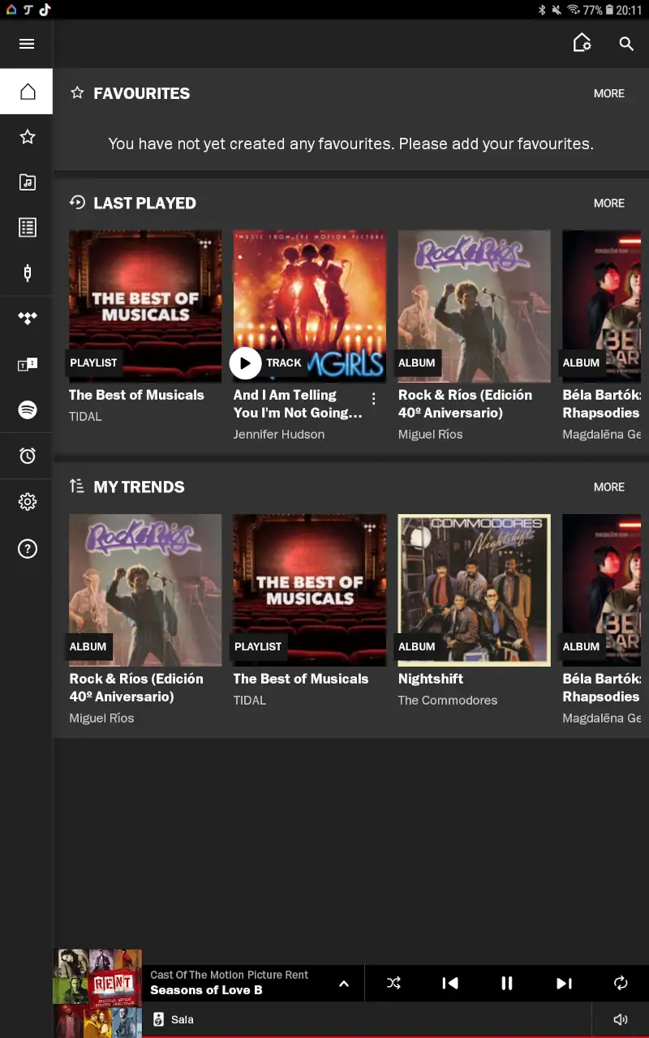Select the line-in input source icon
The height and width of the screenshot is (1038, 649).
27,272
